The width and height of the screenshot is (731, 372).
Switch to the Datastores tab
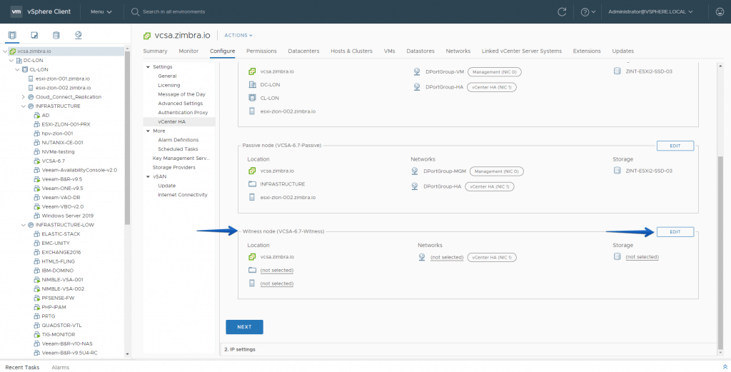point(420,51)
